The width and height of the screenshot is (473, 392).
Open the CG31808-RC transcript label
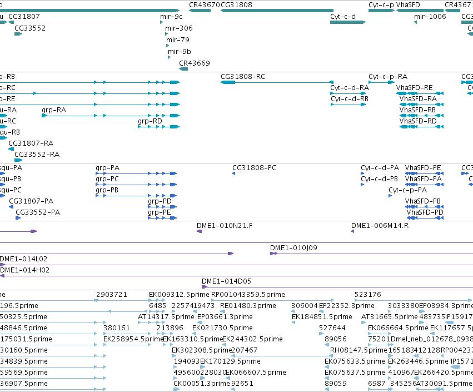pos(243,77)
